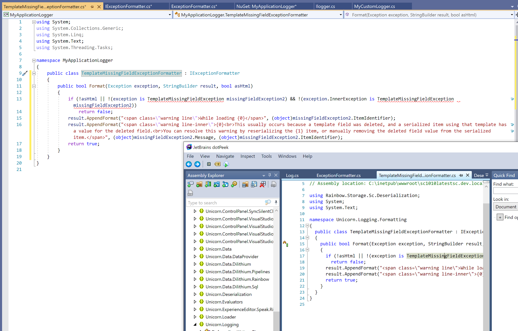Toggle pin on dotPeek TemplateMissingField tab
Image resolution: width=518 pixels, height=331 pixels.
click(461, 175)
